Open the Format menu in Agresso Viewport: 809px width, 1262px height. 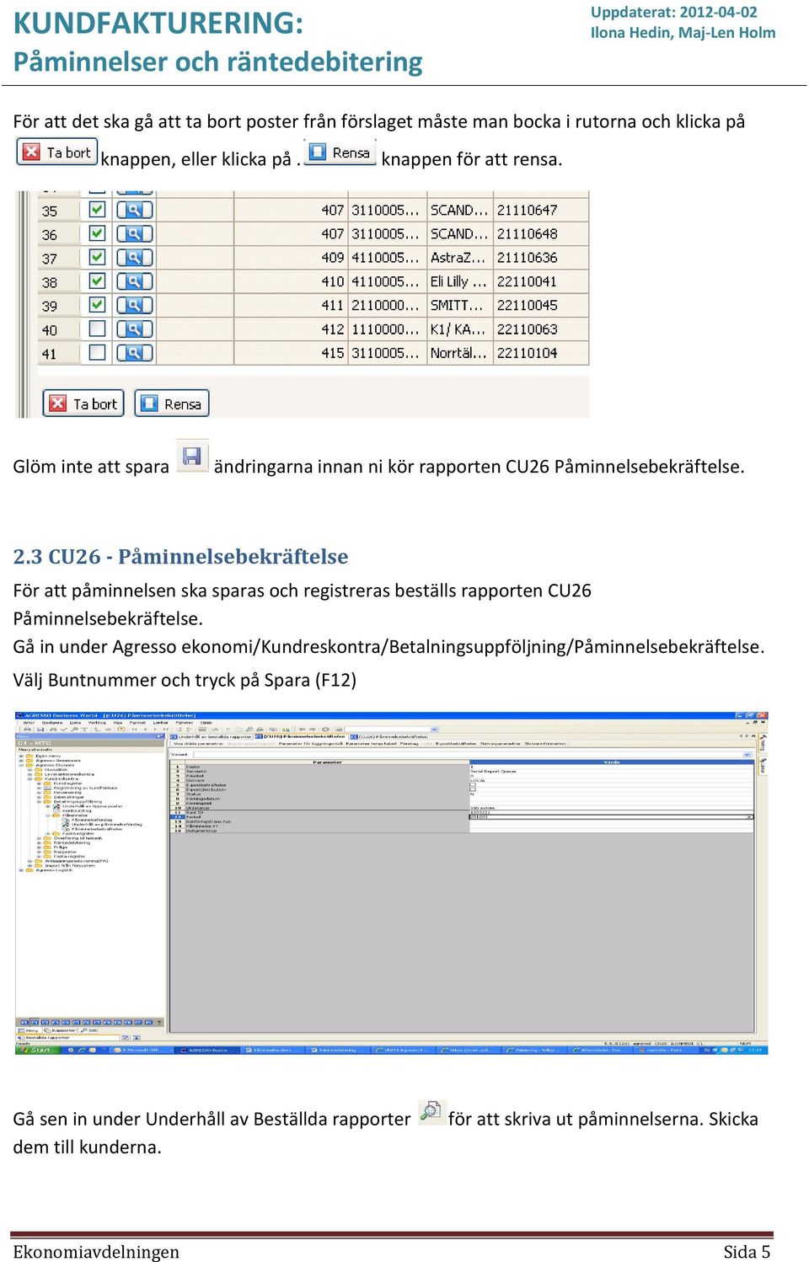tap(137, 723)
